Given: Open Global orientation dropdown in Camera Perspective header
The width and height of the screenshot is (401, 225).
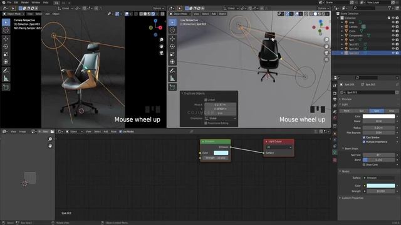Looking at the screenshot, I should coord(65,8).
